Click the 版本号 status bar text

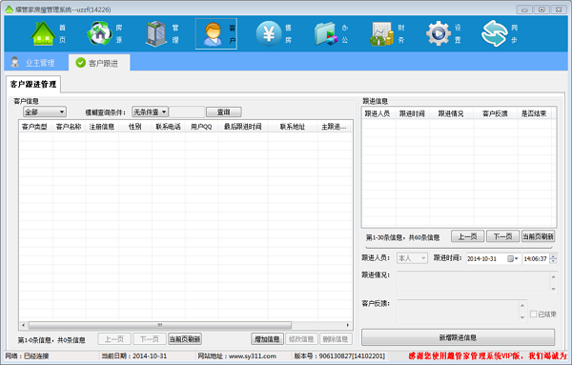(339, 355)
